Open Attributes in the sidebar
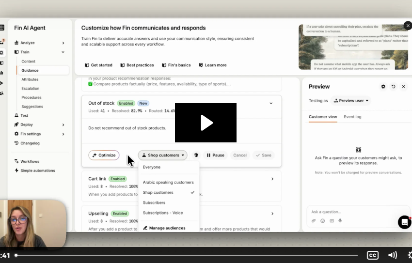This screenshot has width=412, height=263. coord(30,79)
